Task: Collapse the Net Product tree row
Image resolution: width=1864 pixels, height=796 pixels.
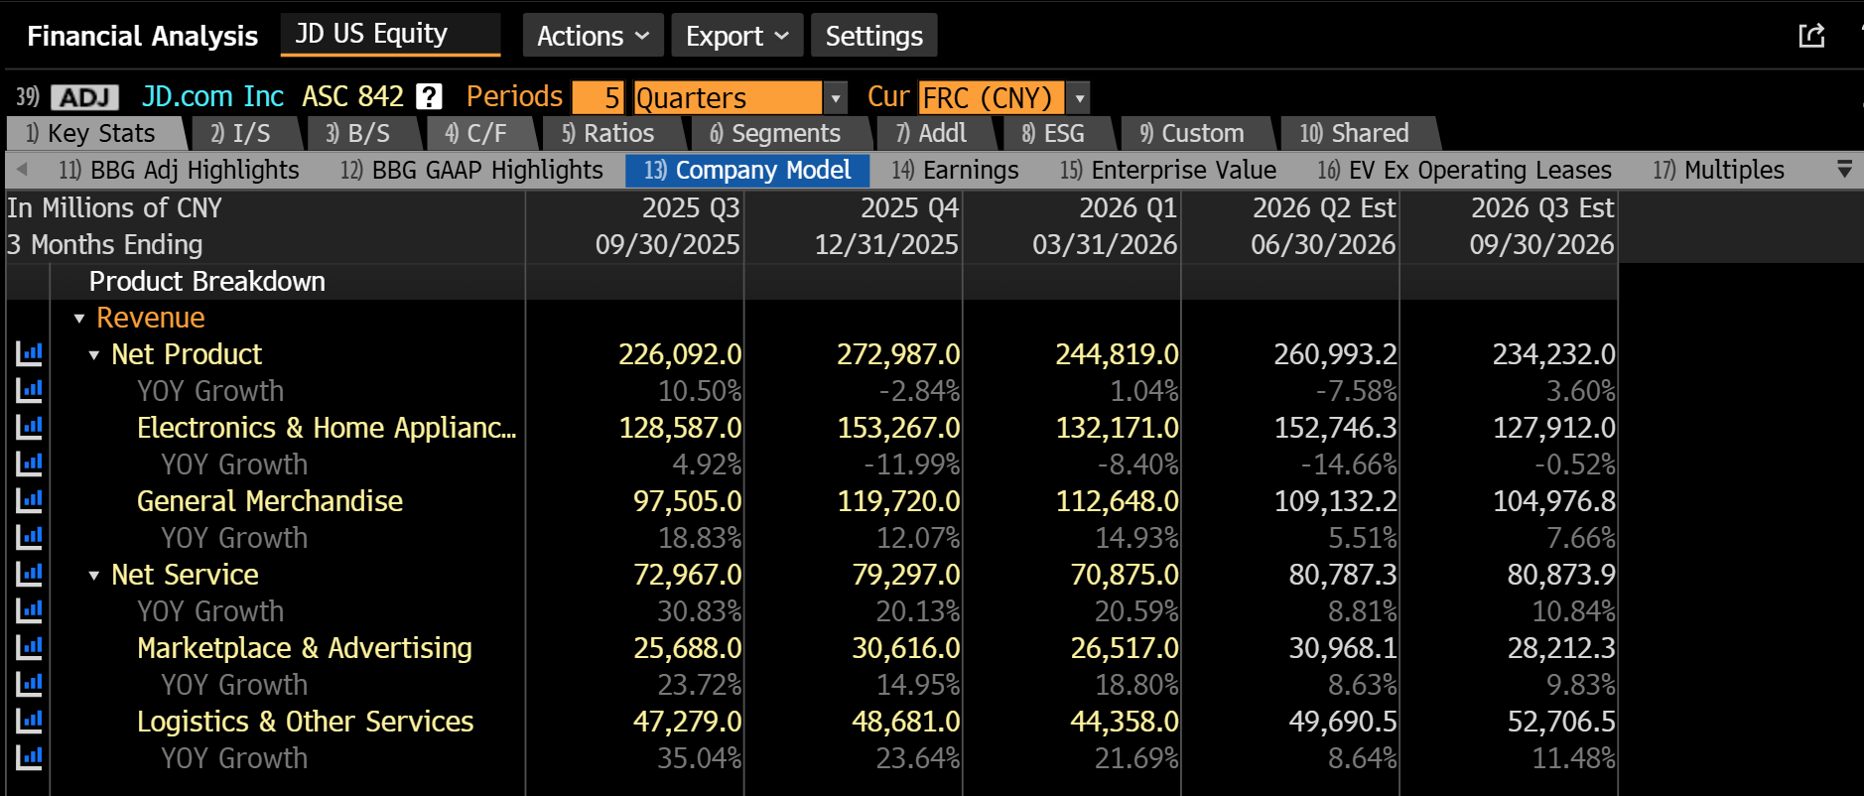Action: click(94, 355)
